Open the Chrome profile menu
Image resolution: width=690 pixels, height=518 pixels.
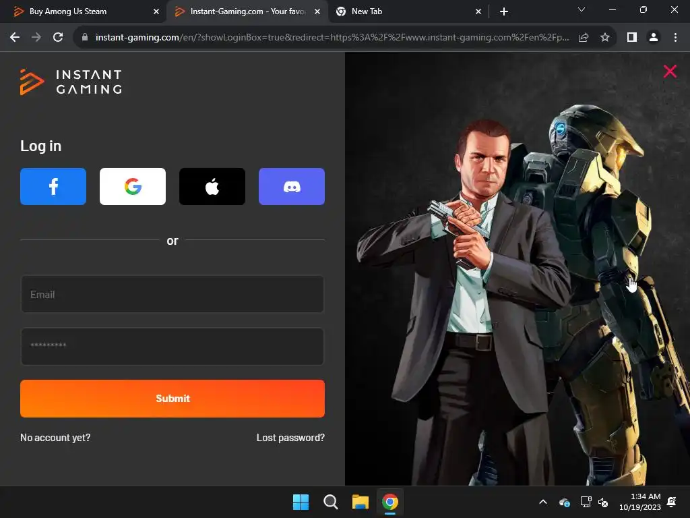point(654,38)
